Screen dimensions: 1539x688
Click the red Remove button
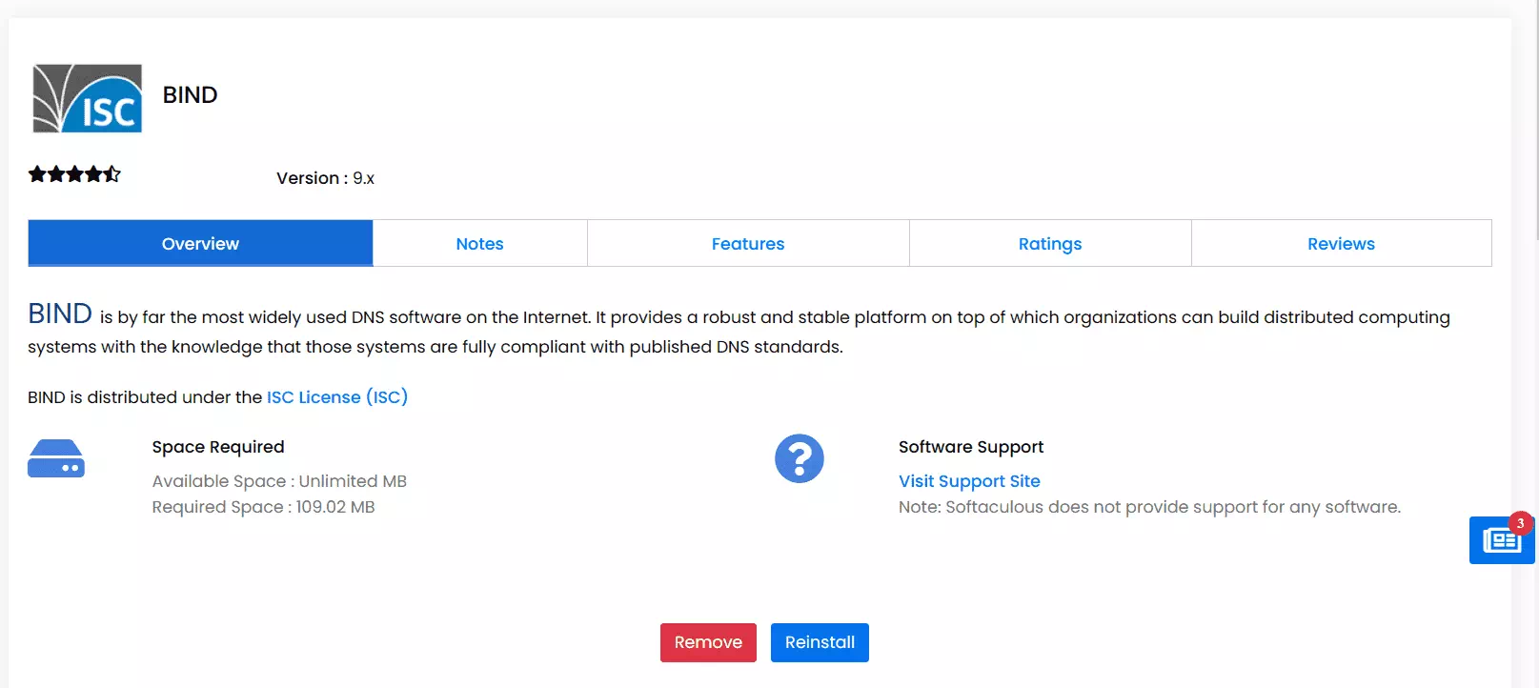pos(708,642)
